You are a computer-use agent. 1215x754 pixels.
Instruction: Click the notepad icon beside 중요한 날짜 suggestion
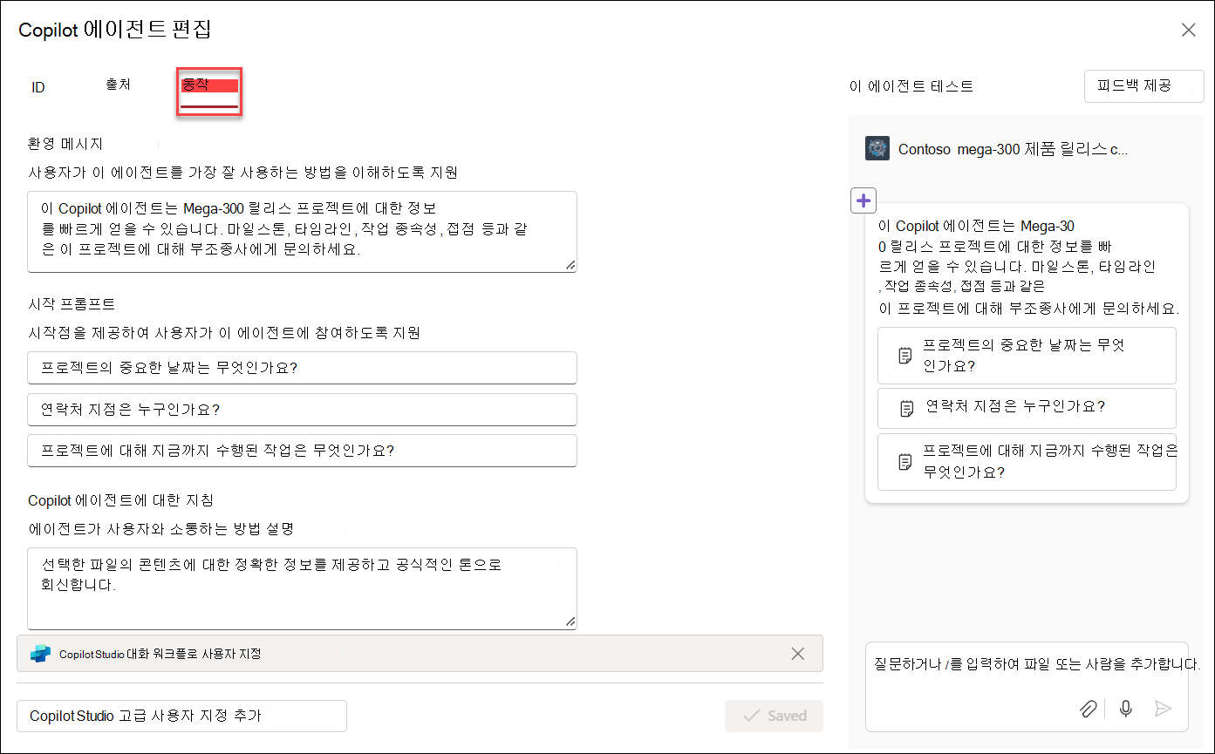(x=905, y=356)
